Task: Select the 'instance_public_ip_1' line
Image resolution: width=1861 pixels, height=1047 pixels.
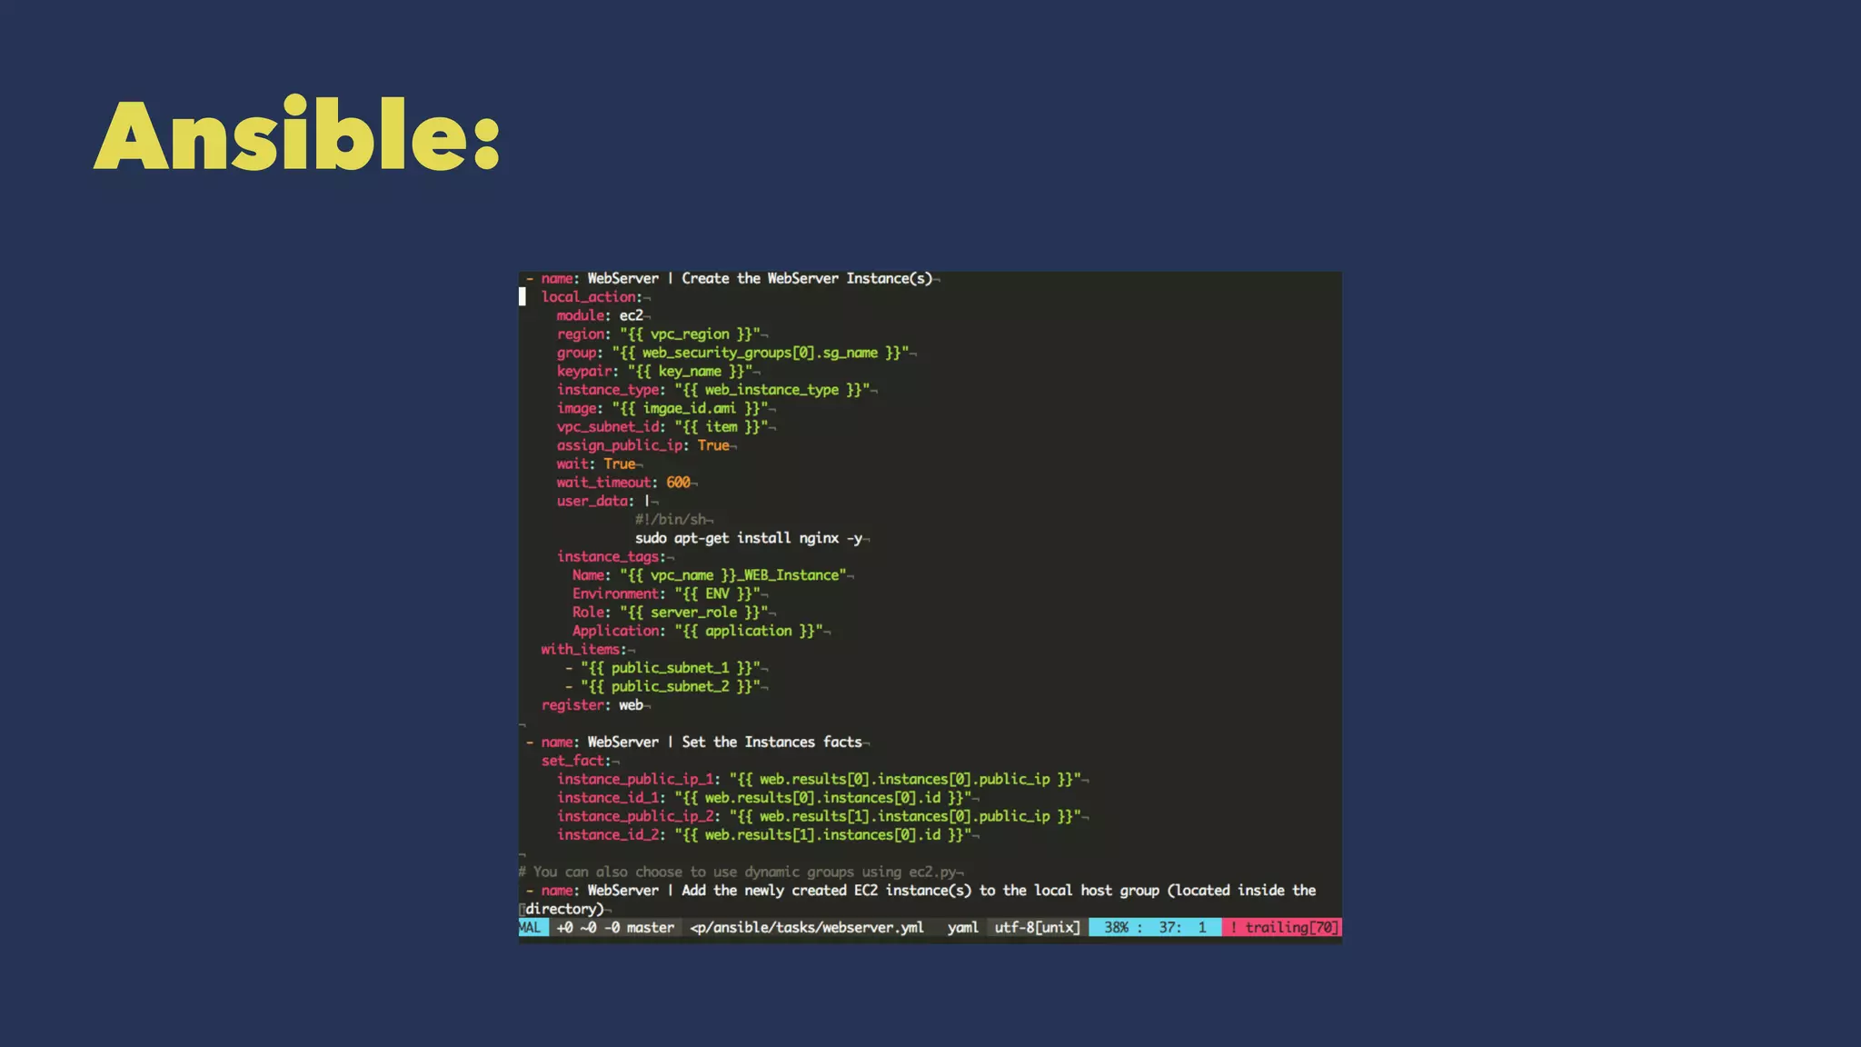Action: point(822,779)
